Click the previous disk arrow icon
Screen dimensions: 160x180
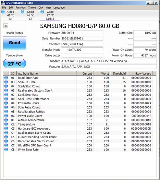click(5, 26)
